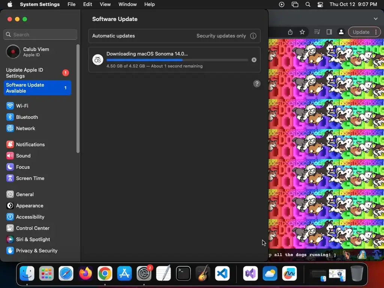Open the System Settings app menu
The image size is (384, 288).
40,4
